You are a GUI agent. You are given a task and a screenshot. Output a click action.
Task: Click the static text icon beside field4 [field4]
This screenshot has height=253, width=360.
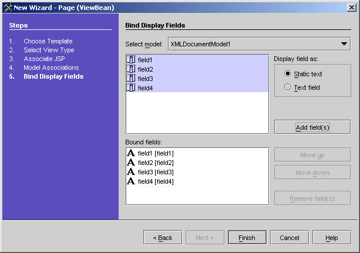tap(131, 181)
